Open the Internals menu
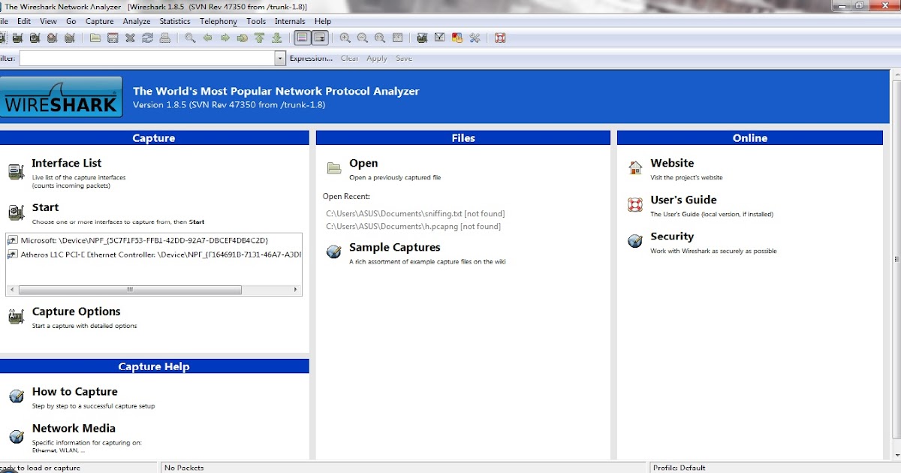Viewport: 901px width, 473px height. pyautogui.click(x=290, y=22)
